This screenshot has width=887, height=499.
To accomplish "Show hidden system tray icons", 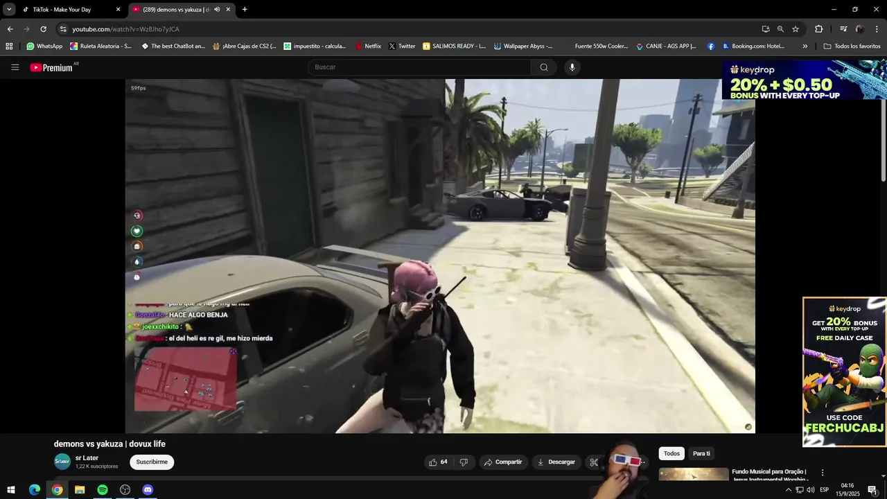I will (788, 490).
